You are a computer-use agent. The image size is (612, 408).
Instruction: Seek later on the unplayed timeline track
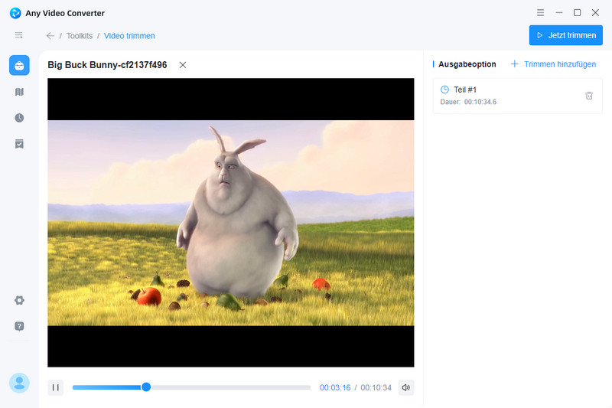(x=231, y=387)
